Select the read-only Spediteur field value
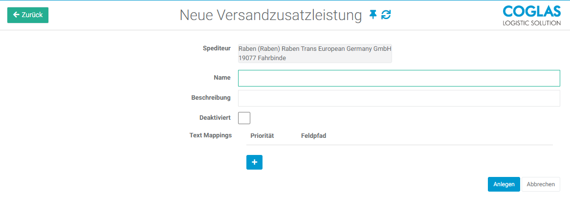Image resolution: width=570 pixels, height=218 pixels. 315,53
